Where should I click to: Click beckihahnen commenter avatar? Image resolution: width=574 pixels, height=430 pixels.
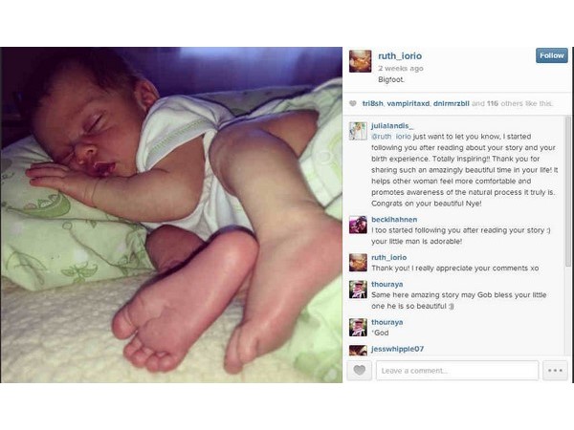[x=358, y=225]
